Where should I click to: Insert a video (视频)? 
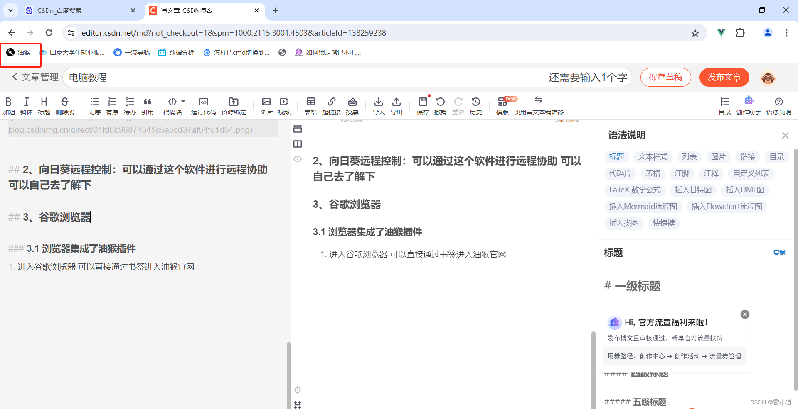coord(284,106)
